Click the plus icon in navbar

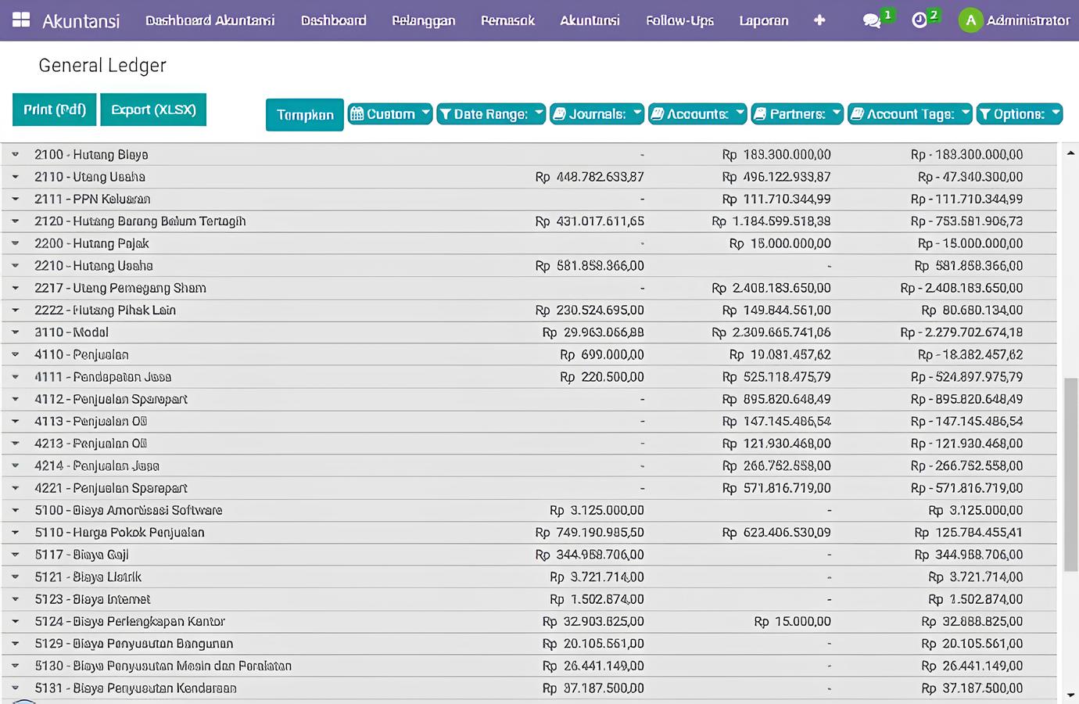(x=819, y=20)
